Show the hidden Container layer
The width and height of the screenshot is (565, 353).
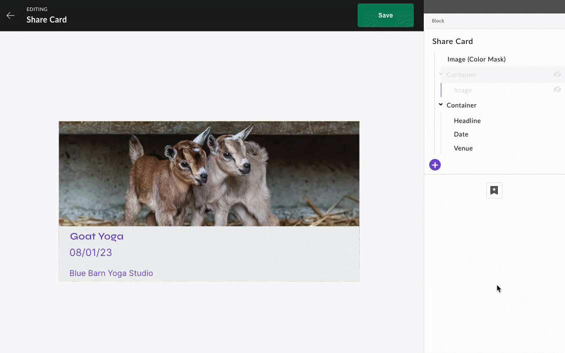[557, 74]
